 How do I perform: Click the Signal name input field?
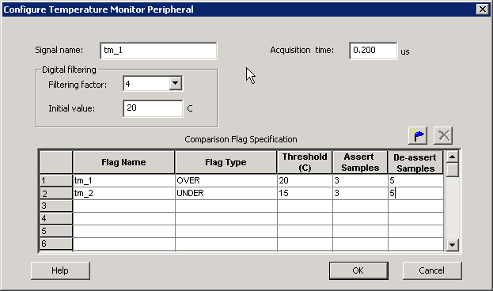[x=158, y=51]
